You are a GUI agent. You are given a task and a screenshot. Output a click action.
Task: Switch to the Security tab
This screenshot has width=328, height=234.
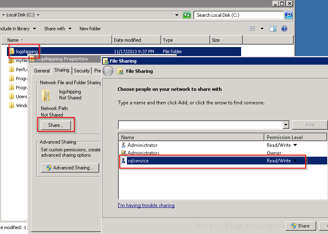(82, 71)
